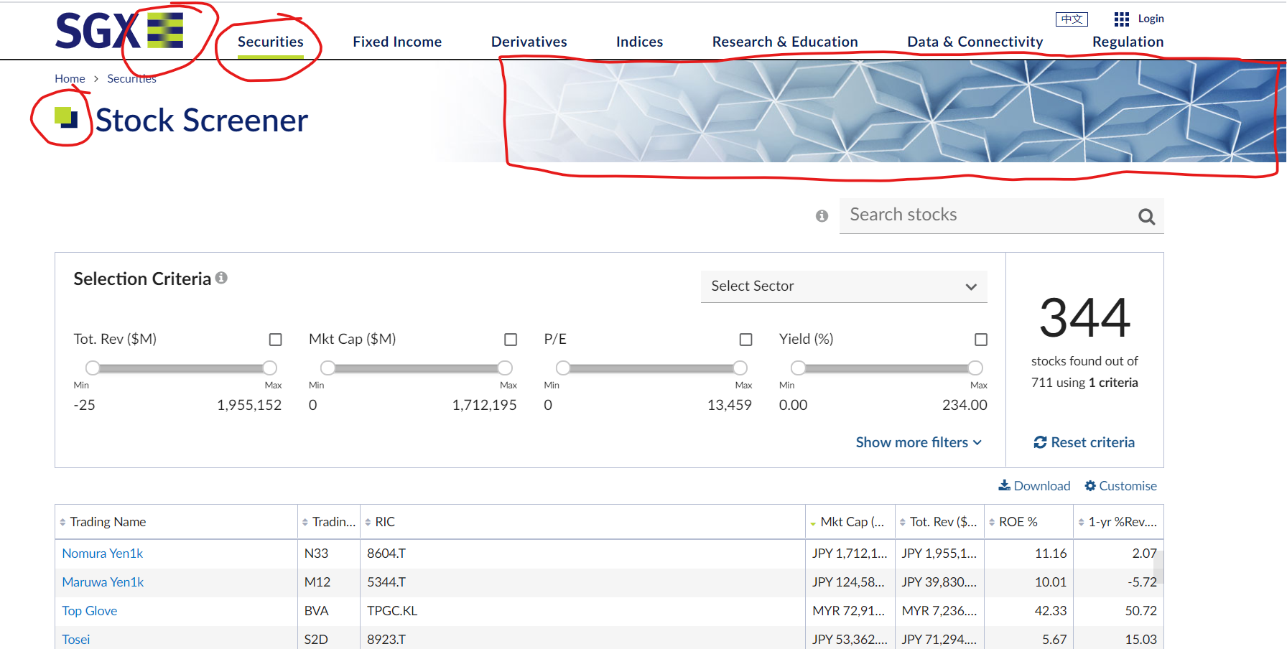Open Tosei stock link
1287x649 pixels.
76,640
